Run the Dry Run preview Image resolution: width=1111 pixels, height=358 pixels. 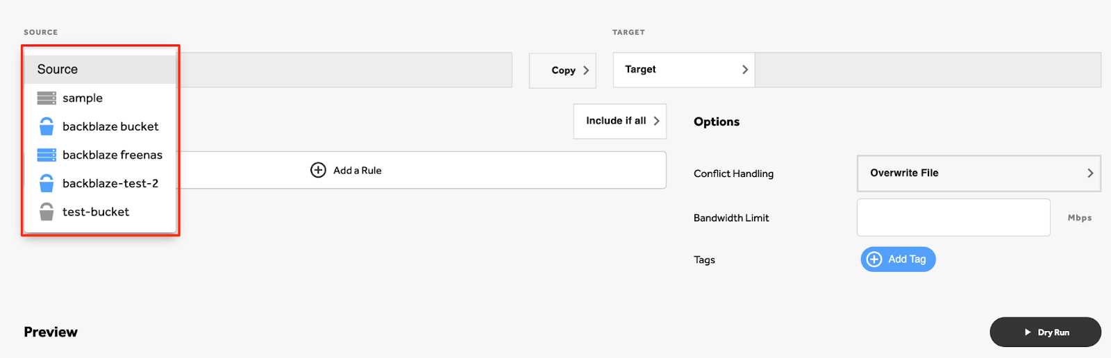pos(1045,332)
